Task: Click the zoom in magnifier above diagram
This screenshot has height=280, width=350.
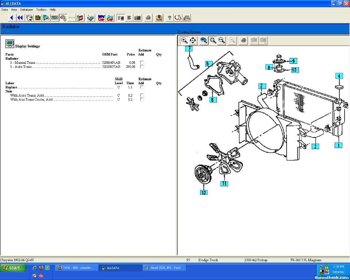Action: pos(184,40)
